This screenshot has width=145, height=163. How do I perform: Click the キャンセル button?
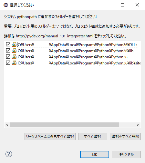(126, 154)
